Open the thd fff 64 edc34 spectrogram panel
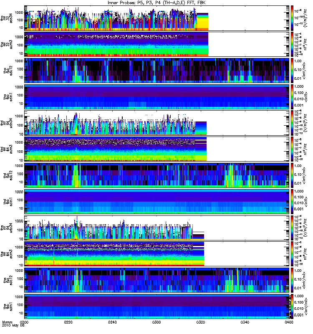Viewport: 313px width, 334px height. [157, 123]
